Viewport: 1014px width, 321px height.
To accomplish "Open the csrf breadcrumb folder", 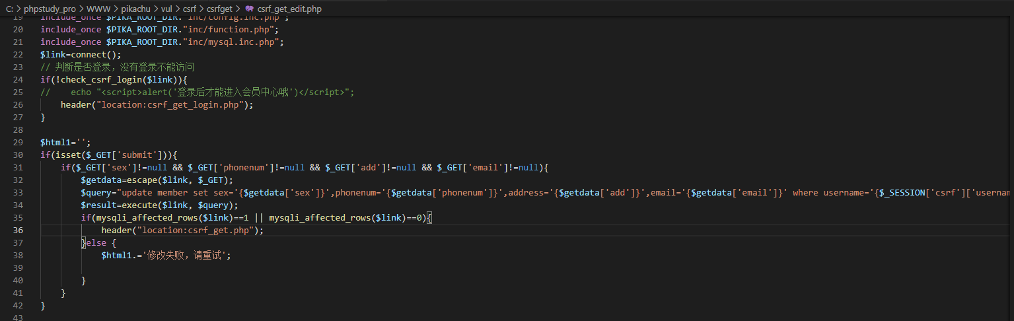I will [190, 9].
